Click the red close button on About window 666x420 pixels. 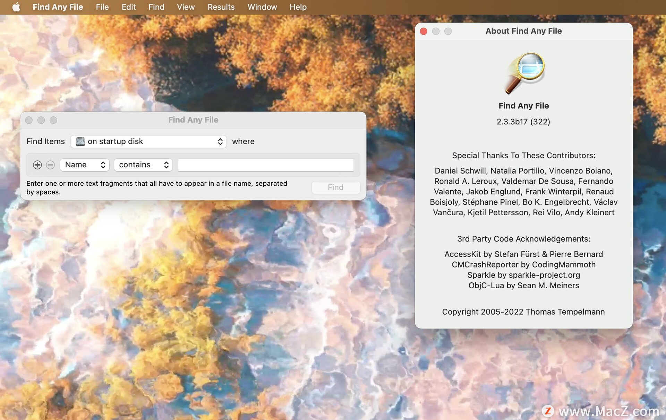coord(423,30)
